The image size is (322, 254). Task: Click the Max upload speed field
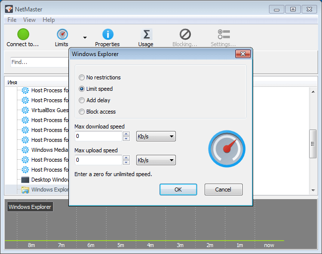coord(99,160)
